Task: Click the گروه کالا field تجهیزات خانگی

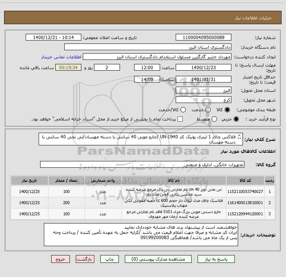Action: tap(142, 164)
